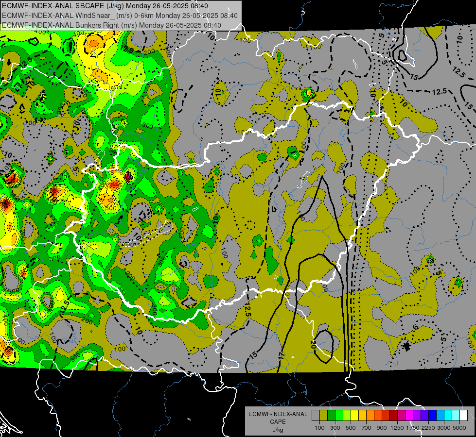Screen dimensions: 476x437
Task: Click the sky blue swatch before 3000
Action: [441, 415]
